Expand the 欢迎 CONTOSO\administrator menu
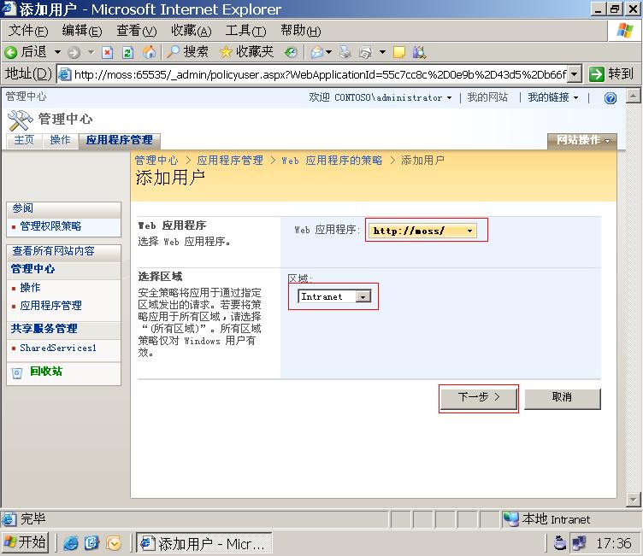The width and height of the screenshot is (643, 556). click(380, 97)
